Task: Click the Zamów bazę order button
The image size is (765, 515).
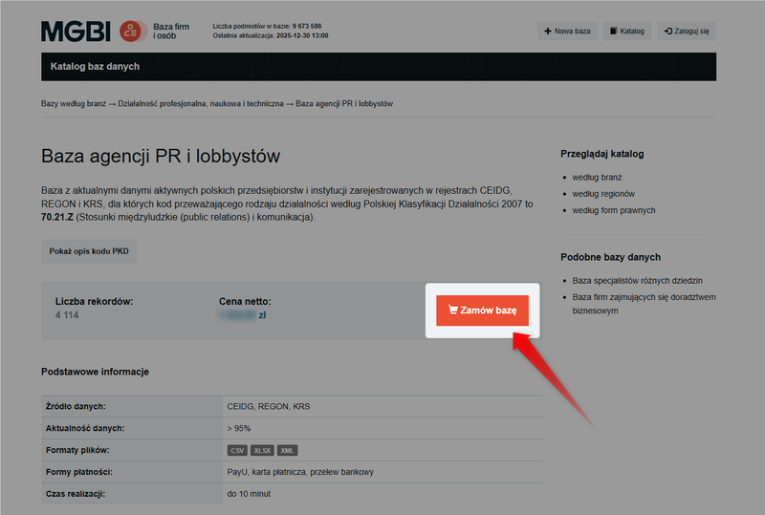Action: (482, 311)
